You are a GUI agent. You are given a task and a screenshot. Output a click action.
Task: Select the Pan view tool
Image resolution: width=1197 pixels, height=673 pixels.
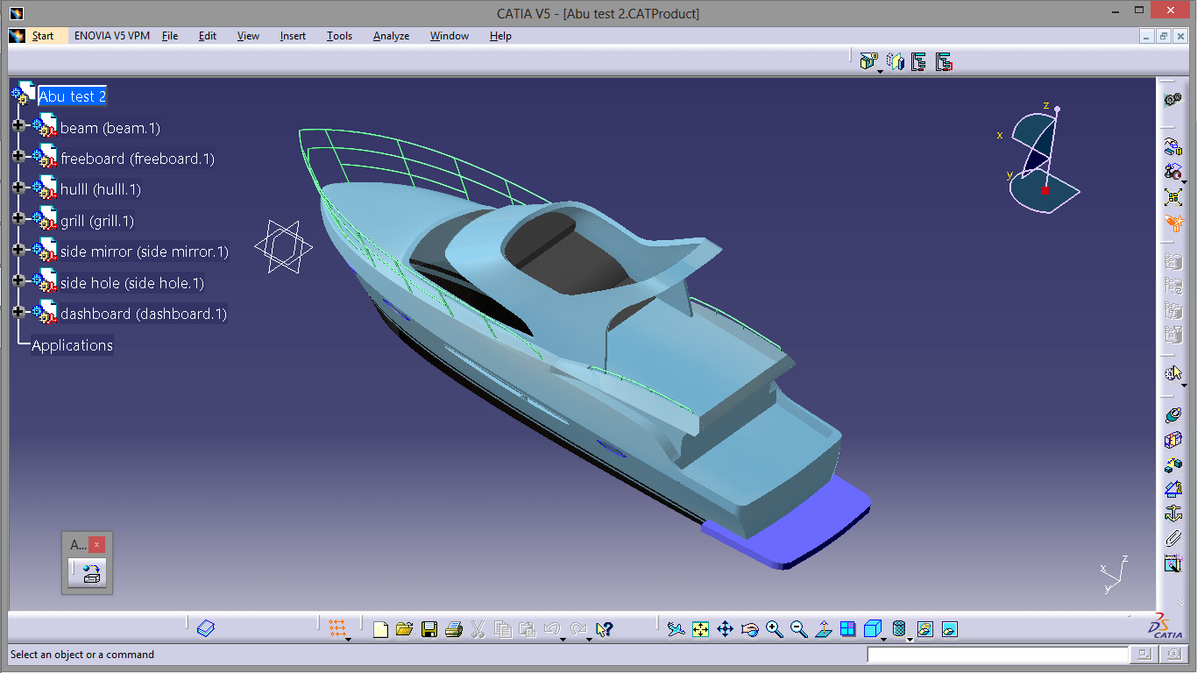725,628
